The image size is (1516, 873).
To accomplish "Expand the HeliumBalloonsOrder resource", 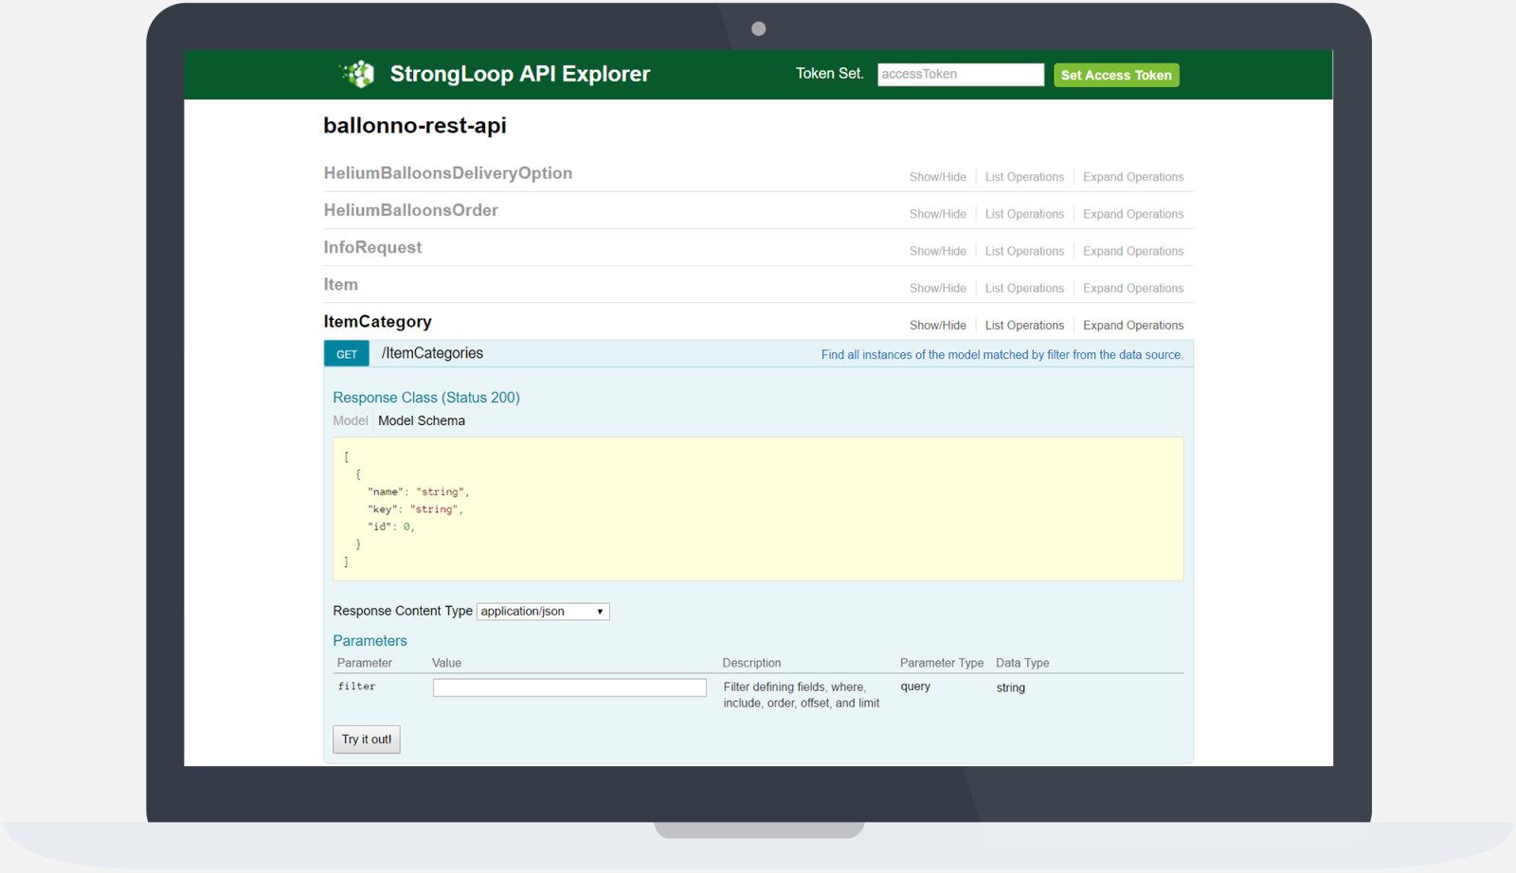I will click(x=410, y=210).
